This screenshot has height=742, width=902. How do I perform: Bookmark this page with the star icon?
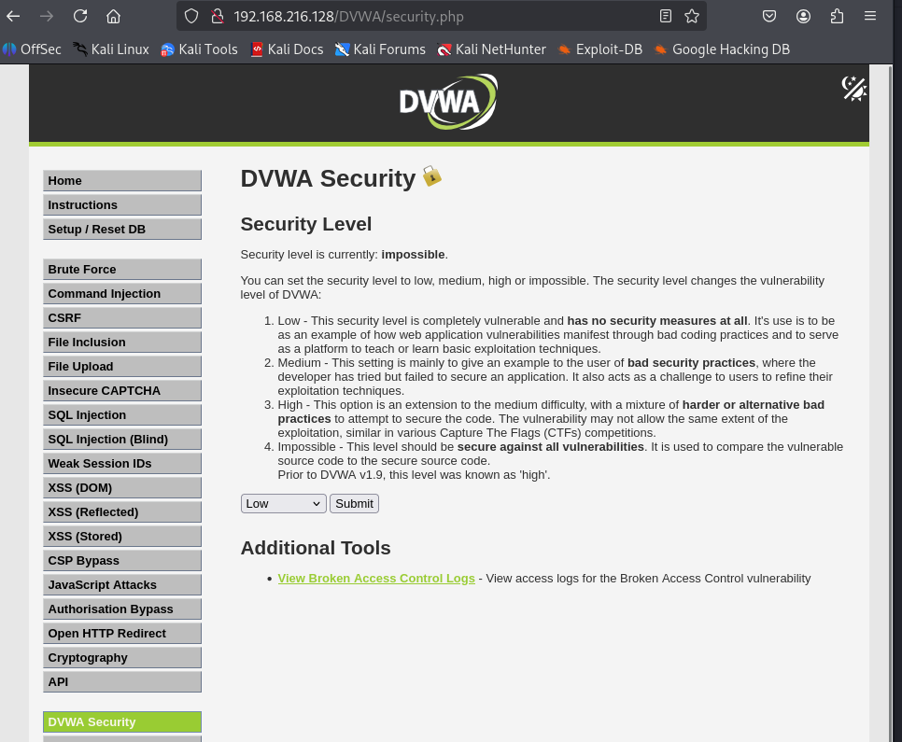[x=692, y=16]
